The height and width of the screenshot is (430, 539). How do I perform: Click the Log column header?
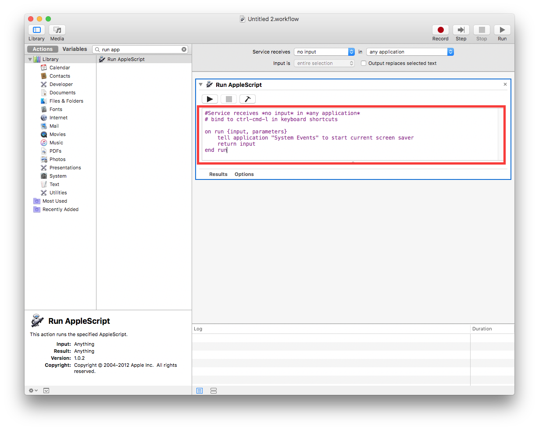(x=331, y=329)
